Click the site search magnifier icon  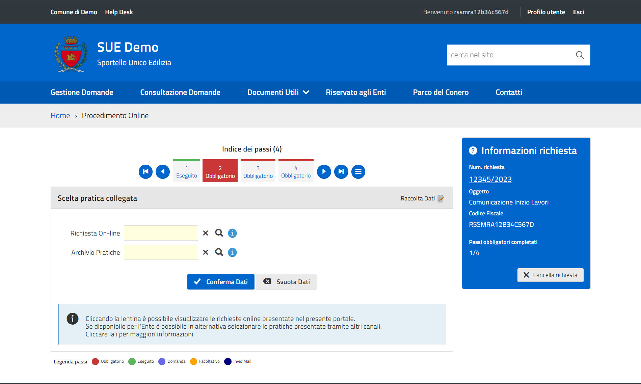580,55
